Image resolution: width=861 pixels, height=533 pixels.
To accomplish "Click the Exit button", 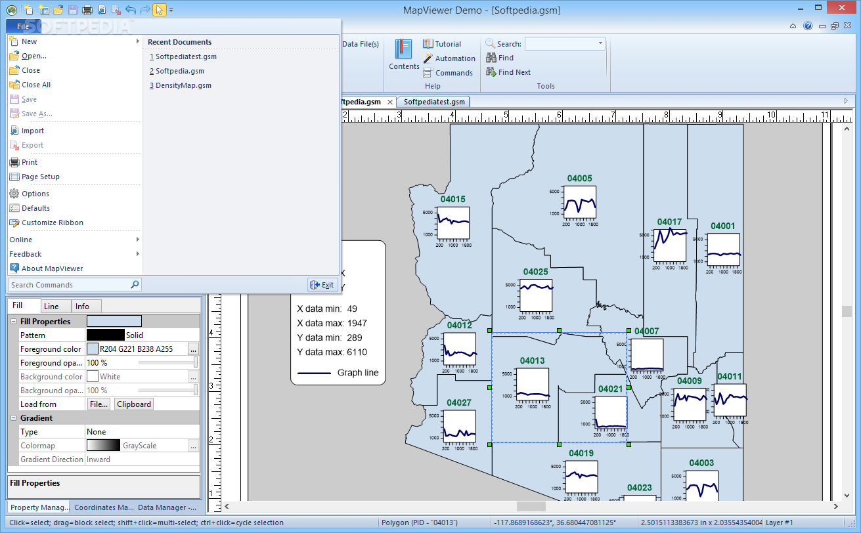I will [x=322, y=285].
